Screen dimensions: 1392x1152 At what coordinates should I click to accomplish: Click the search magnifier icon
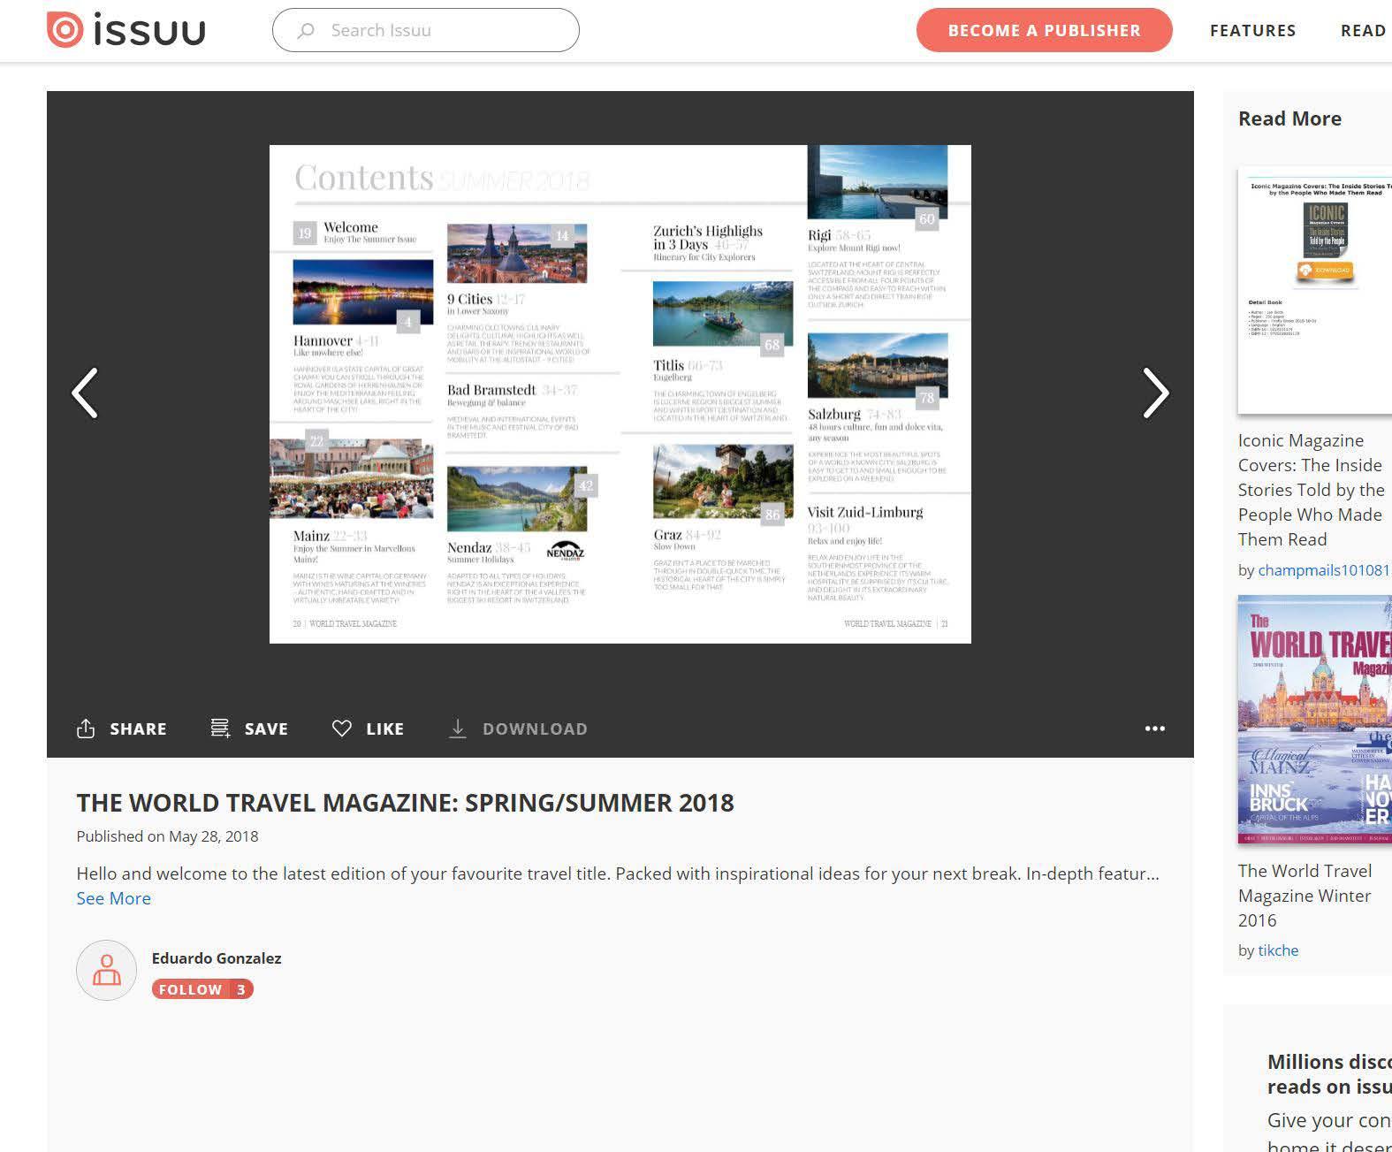tap(306, 31)
